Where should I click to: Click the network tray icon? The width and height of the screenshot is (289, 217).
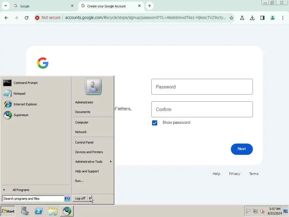255,211
